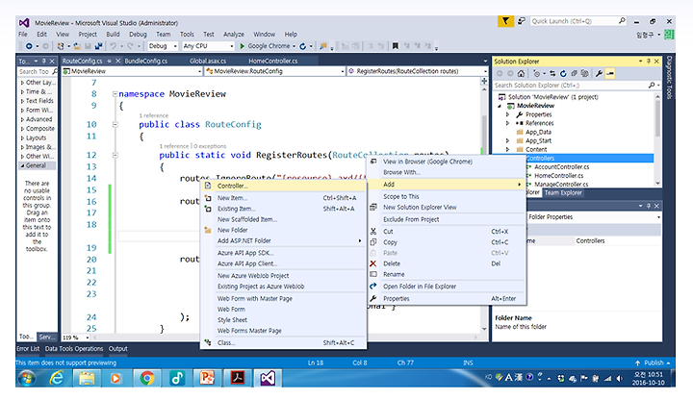
Task: Click the search magnifier in Solution Explorer
Action: pos(652,85)
